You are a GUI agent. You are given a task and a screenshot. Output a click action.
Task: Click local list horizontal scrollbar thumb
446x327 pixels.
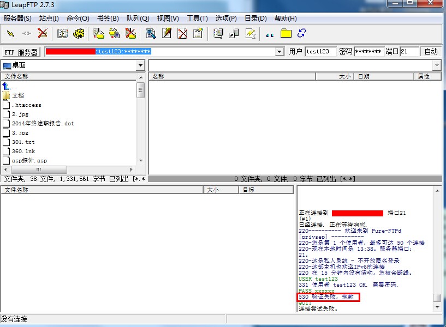pos(39,169)
